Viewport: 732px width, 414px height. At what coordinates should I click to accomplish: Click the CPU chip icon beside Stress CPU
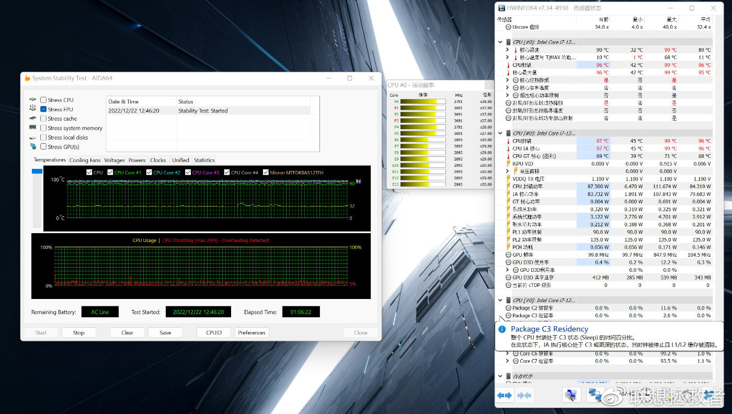(x=33, y=100)
